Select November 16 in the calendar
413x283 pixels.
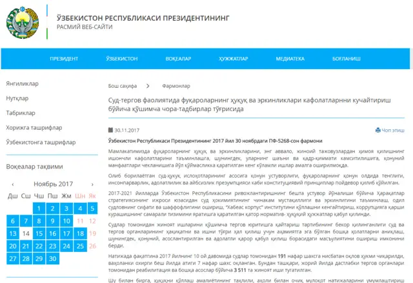click(x=53, y=233)
